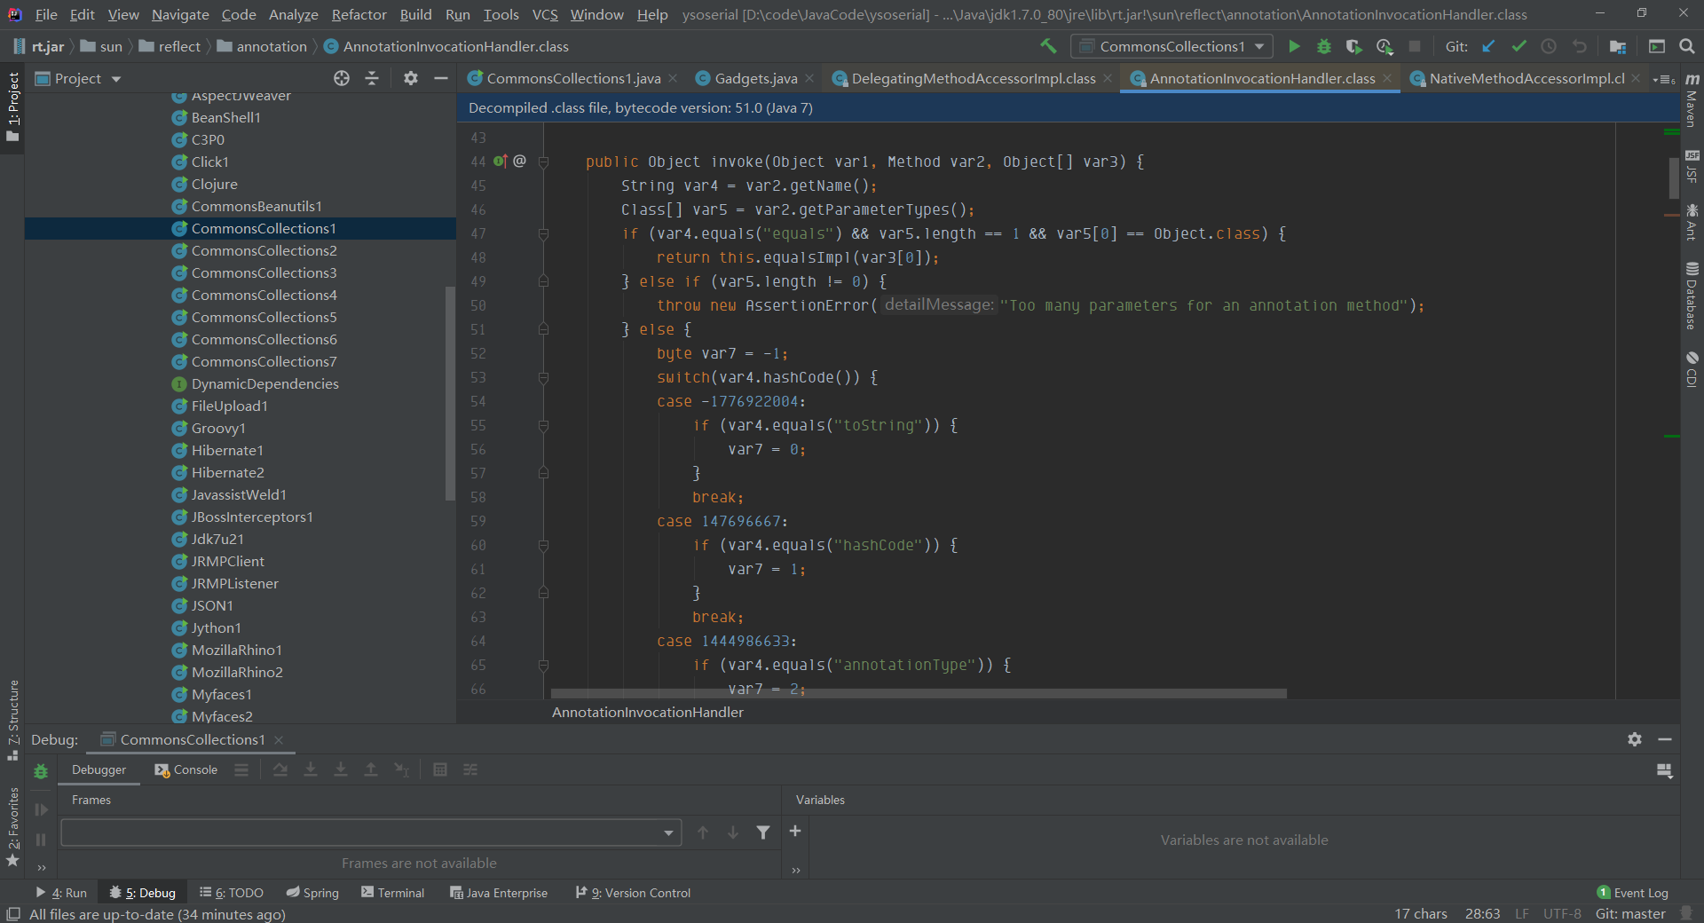
Task: Toggle fold marker at line 47
Action: [543, 234]
